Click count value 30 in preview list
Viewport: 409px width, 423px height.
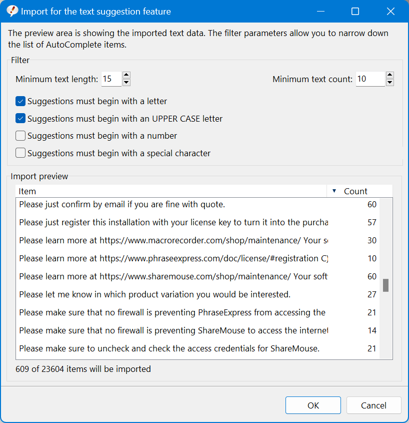372,240
